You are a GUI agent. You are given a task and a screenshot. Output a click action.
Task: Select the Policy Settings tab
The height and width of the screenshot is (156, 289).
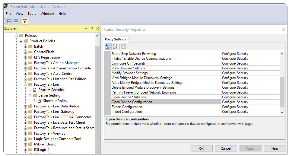pos(115,39)
